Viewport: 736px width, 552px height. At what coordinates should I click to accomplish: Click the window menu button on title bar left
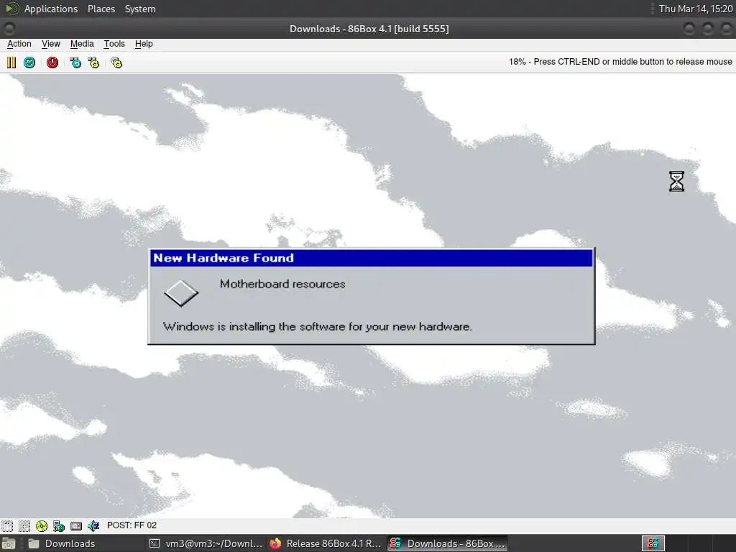9,29
